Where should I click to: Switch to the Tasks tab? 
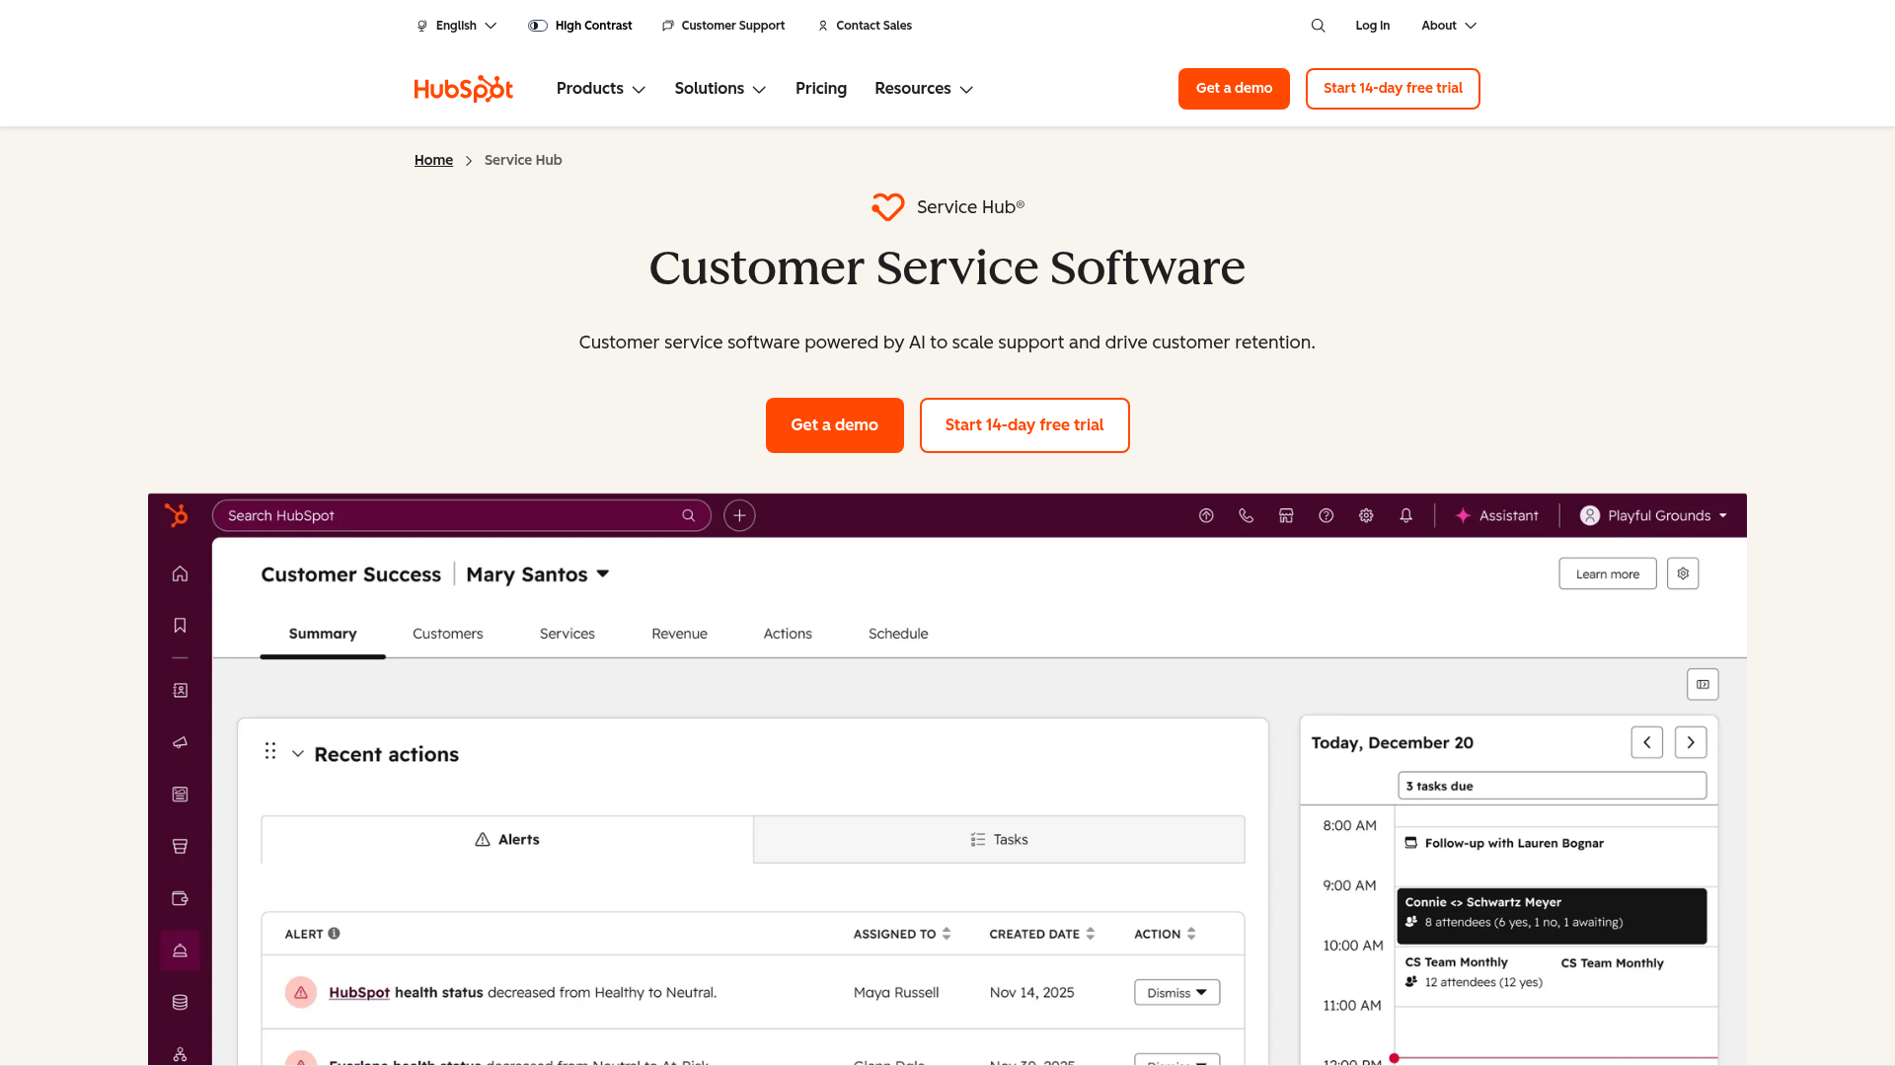point(999,839)
